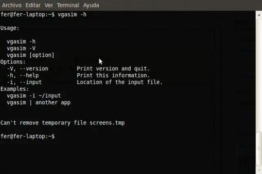Click 'vgasim | another app' example line
Image resolution: width=262 pixels, height=174 pixels.
[38, 102]
